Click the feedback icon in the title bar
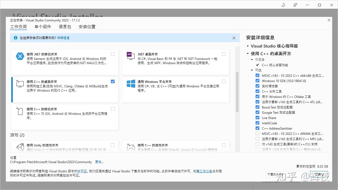The image size is (338, 190). [x=295, y=5]
